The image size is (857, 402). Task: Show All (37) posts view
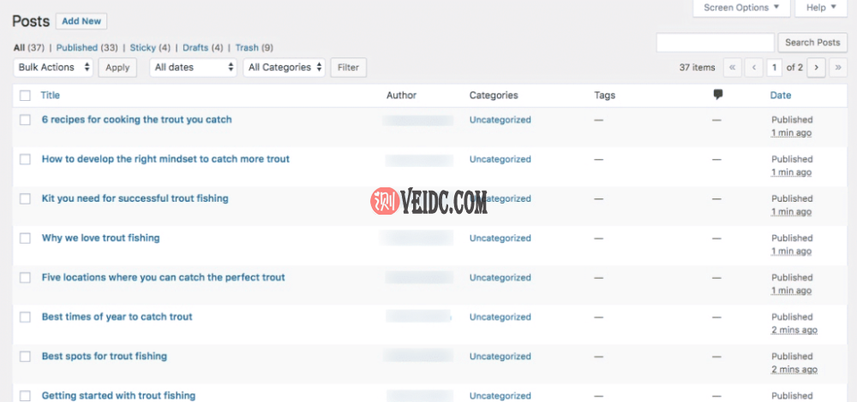coord(29,48)
